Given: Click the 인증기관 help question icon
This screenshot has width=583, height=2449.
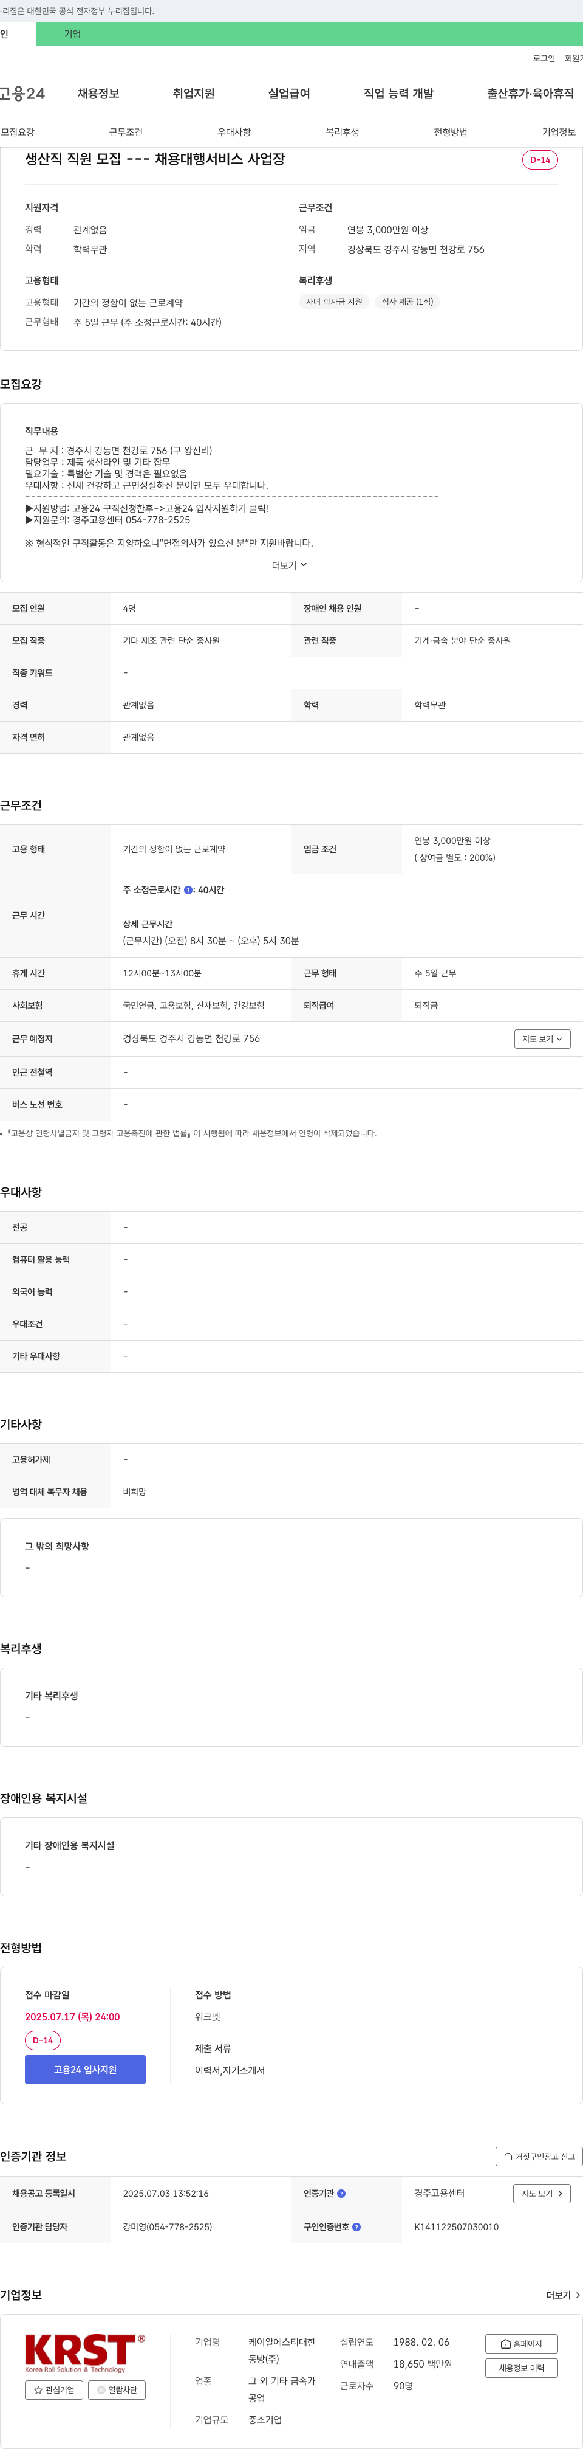Looking at the screenshot, I should (x=342, y=2193).
